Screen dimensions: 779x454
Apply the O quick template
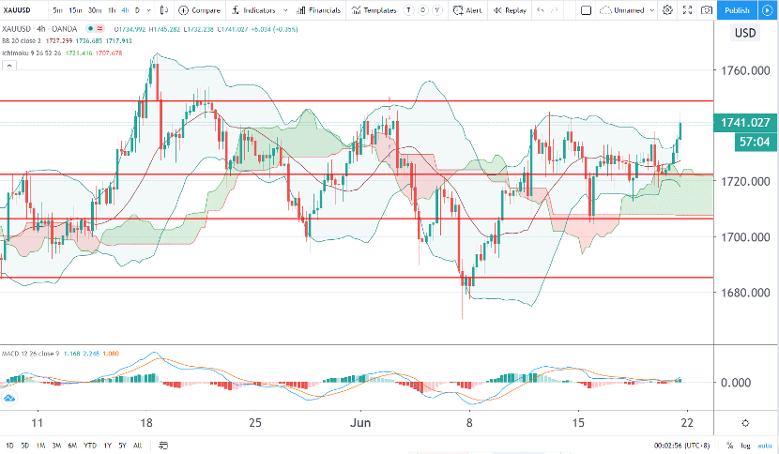tap(422, 10)
